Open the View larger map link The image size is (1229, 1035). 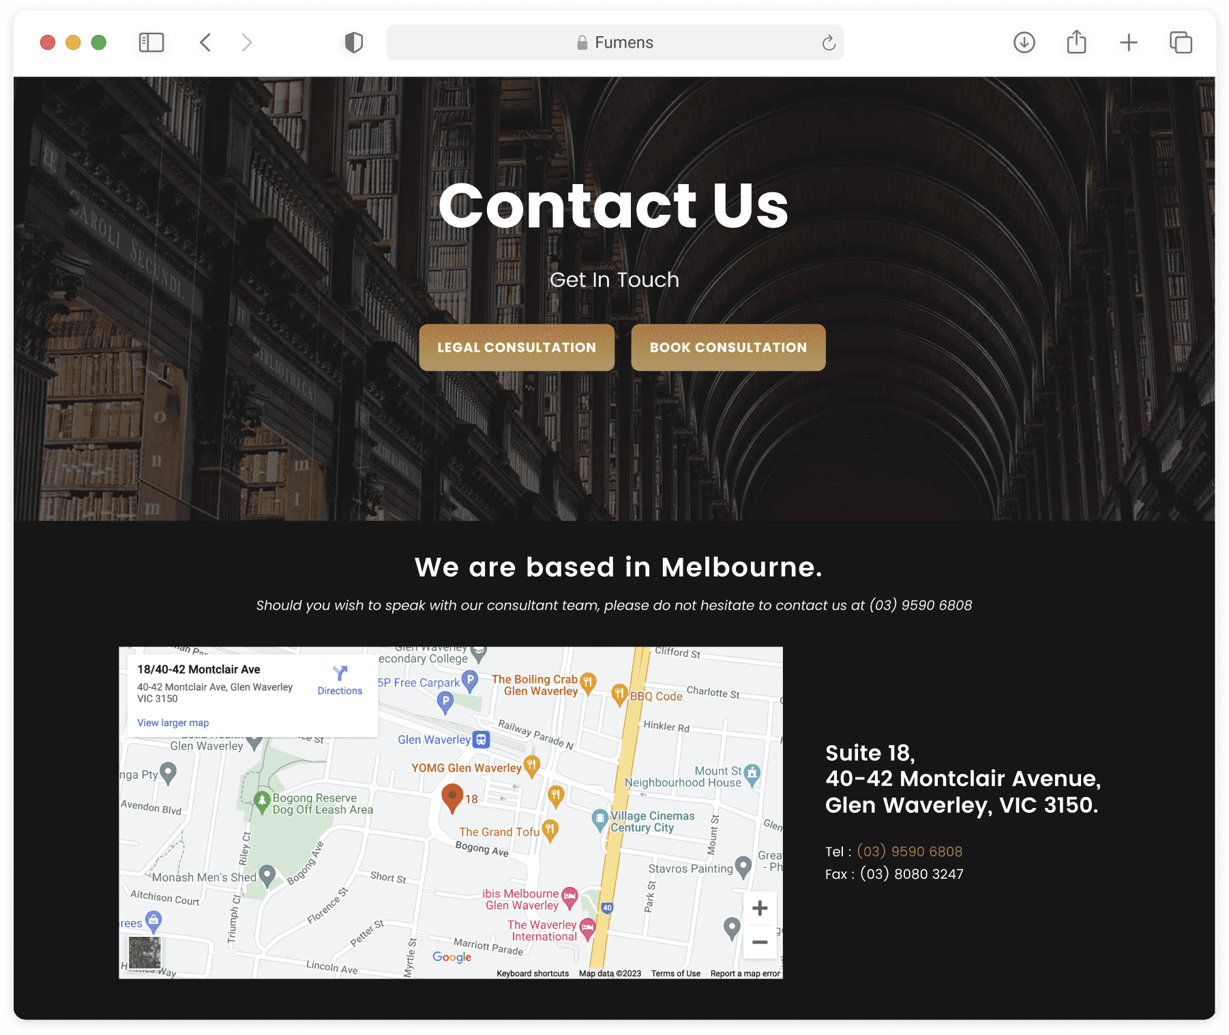tap(173, 723)
